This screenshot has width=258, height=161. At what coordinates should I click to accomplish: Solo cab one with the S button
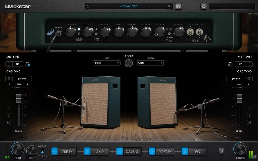point(9,116)
